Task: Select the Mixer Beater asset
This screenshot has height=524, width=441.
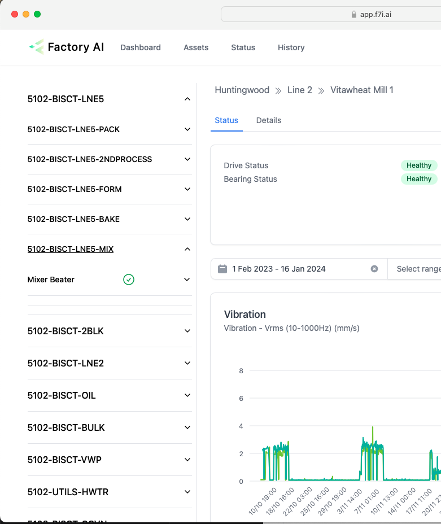Action: (x=51, y=280)
